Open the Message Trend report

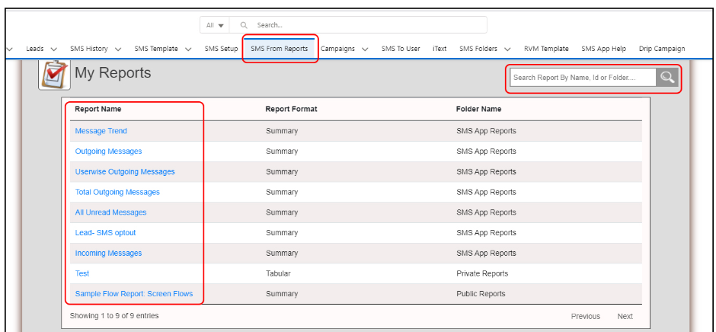101,131
